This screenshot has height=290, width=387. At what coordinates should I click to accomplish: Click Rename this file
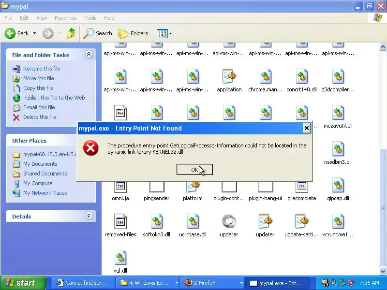tap(42, 69)
